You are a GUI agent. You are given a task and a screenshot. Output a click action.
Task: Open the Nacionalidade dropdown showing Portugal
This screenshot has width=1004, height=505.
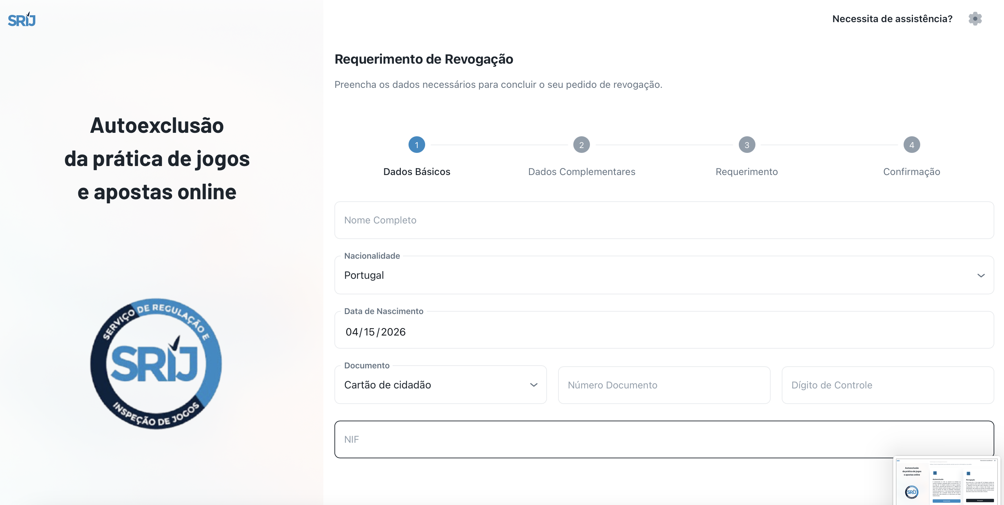664,275
